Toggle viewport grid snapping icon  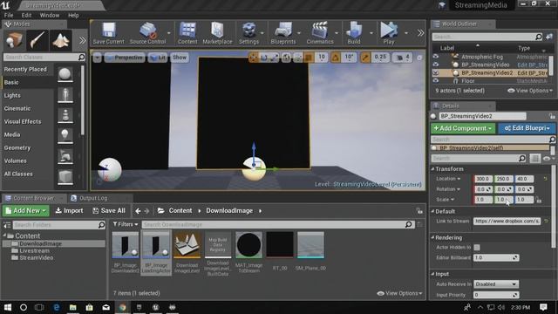[x=309, y=58]
